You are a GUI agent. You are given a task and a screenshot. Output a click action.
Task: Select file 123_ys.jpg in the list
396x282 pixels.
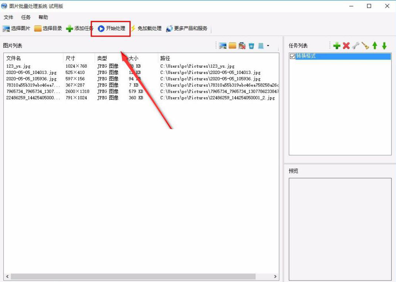coord(18,66)
